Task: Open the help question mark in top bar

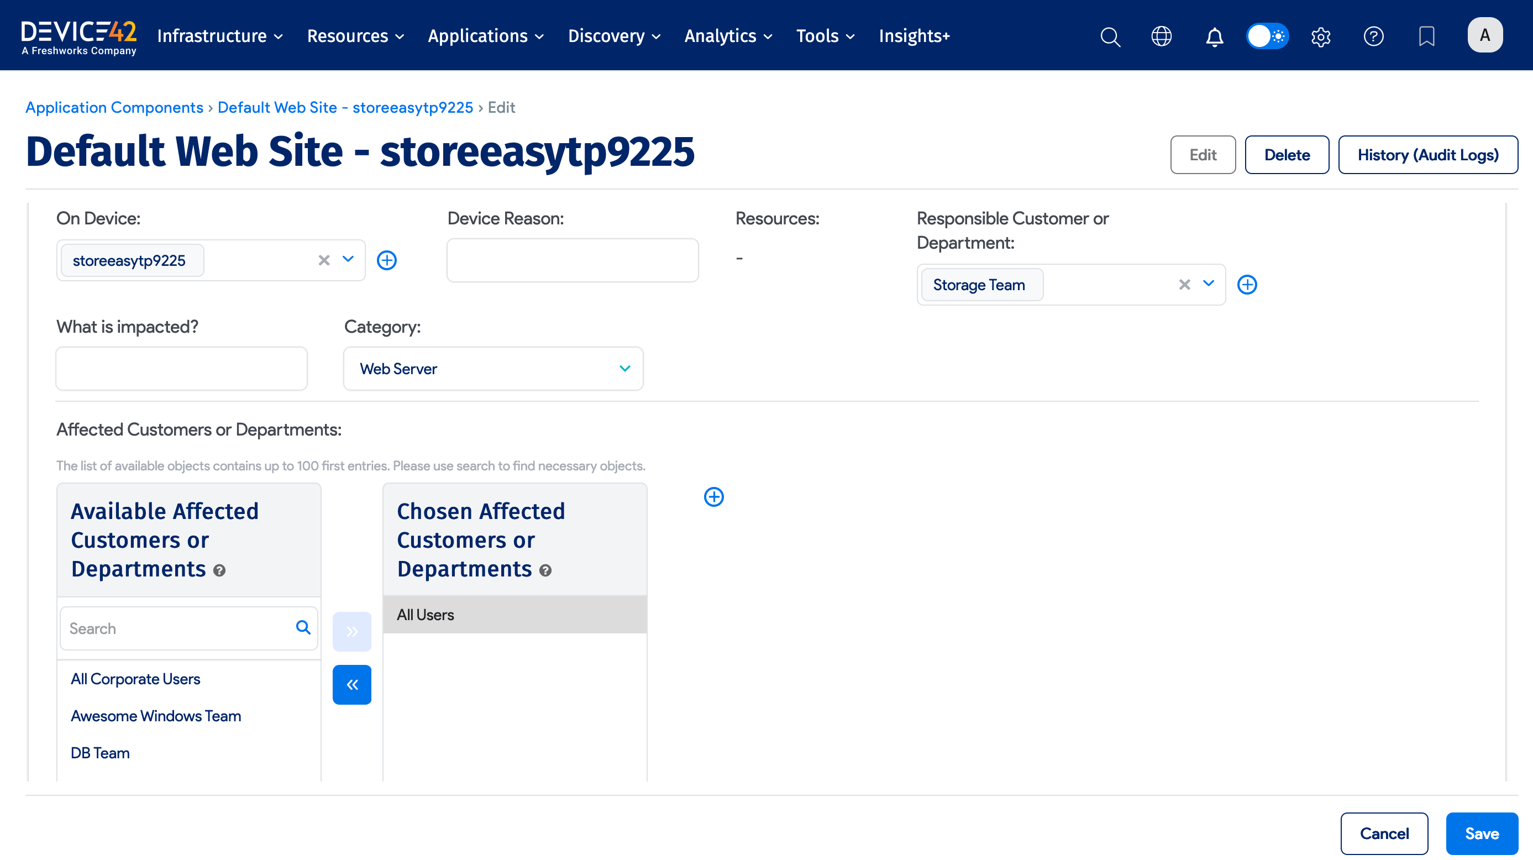Action: (1373, 36)
